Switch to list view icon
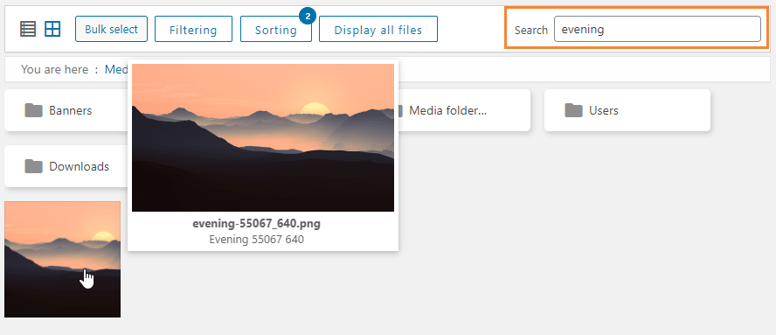 (x=28, y=29)
